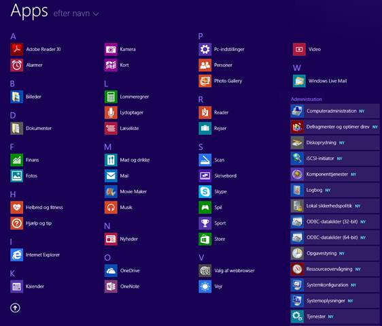
Task: Open the OneNote app tile
Action: (111, 287)
